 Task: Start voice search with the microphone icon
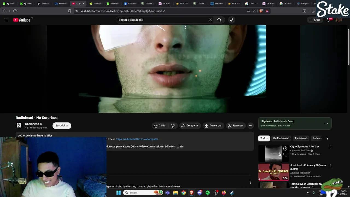[232, 20]
